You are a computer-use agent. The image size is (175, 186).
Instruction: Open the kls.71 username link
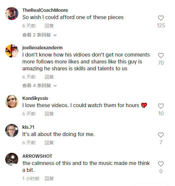(28, 127)
